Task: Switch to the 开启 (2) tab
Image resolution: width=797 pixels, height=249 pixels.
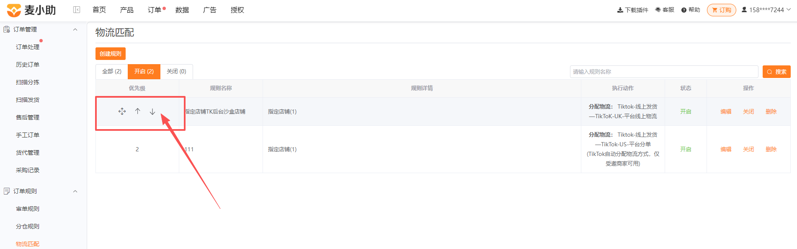Action: 144,72
